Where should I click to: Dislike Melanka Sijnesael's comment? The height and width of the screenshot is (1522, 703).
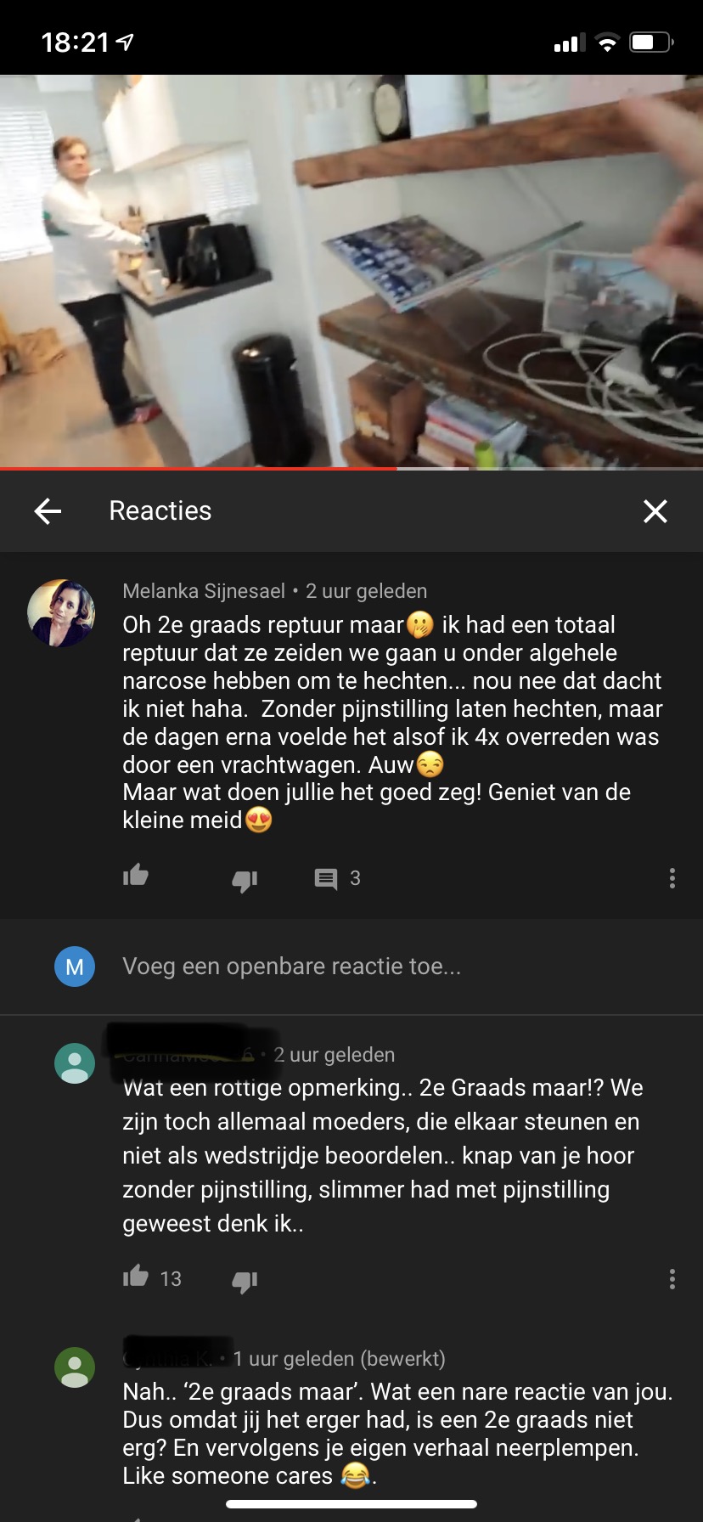245,880
